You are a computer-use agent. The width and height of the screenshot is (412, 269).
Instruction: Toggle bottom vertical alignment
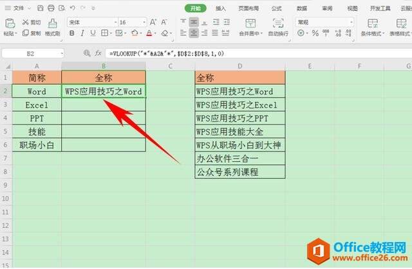(x=205, y=22)
